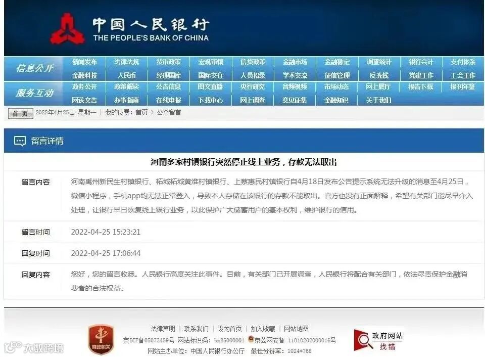The image size is (485, 357).
Task: Click the 首页 home button
Action: click(x=20, y=114)
